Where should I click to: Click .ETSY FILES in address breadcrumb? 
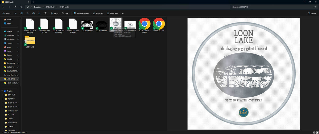(x=50, y=7)
